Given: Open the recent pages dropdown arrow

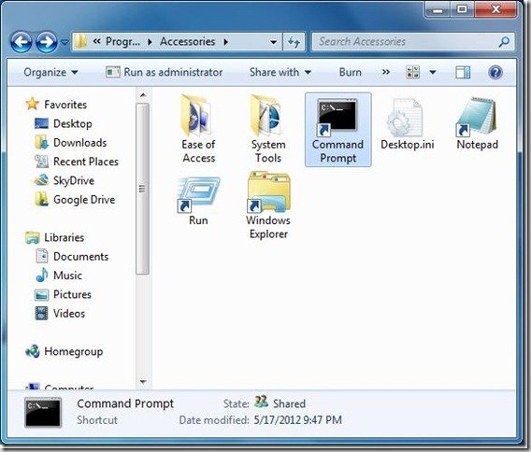Looking at the screenshot, I should (65, 43).
